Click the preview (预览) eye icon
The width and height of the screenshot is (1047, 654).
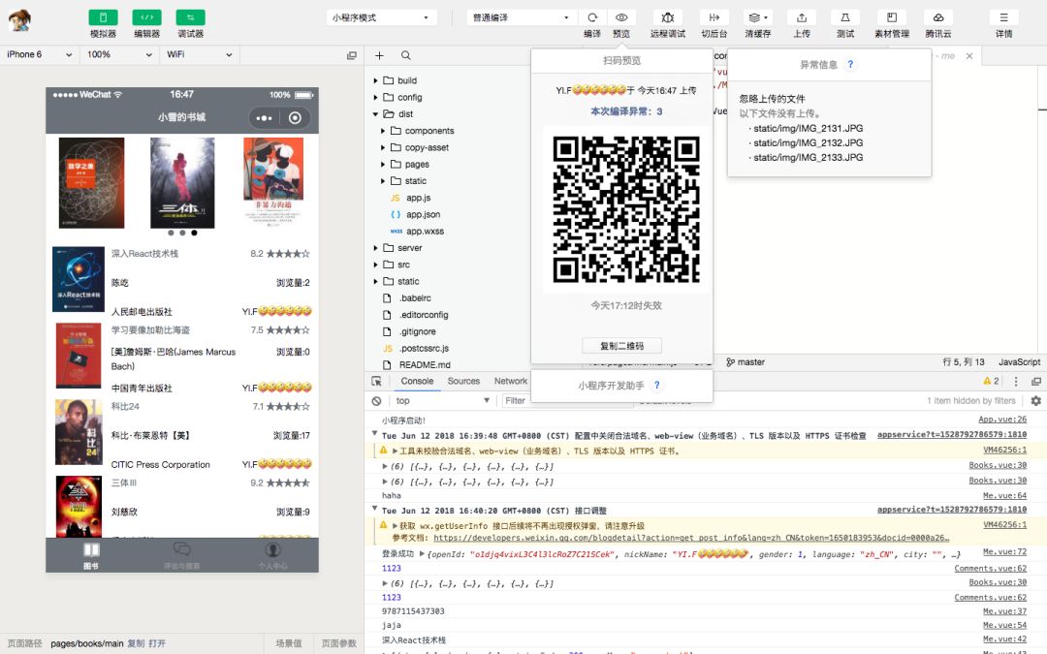(x=621, y=17)
